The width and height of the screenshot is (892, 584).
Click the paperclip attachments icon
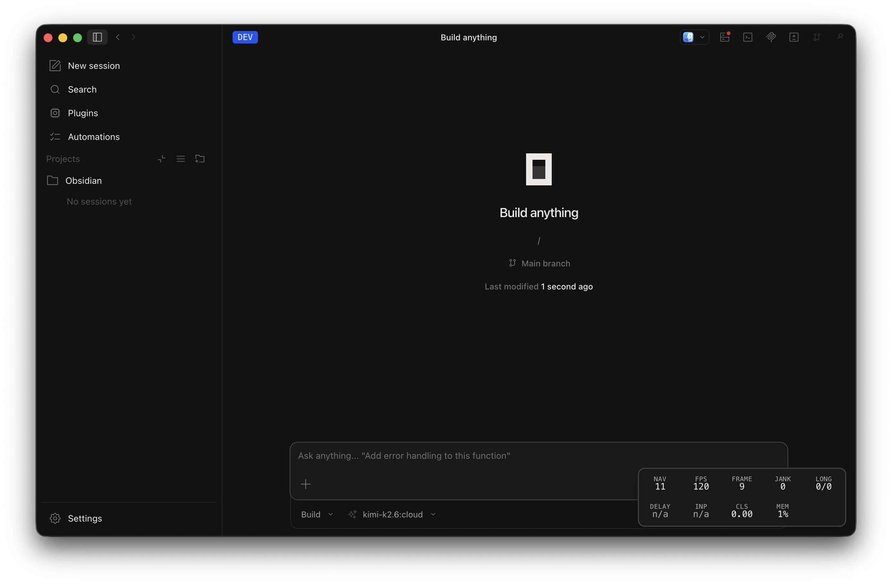pos(771,37)
